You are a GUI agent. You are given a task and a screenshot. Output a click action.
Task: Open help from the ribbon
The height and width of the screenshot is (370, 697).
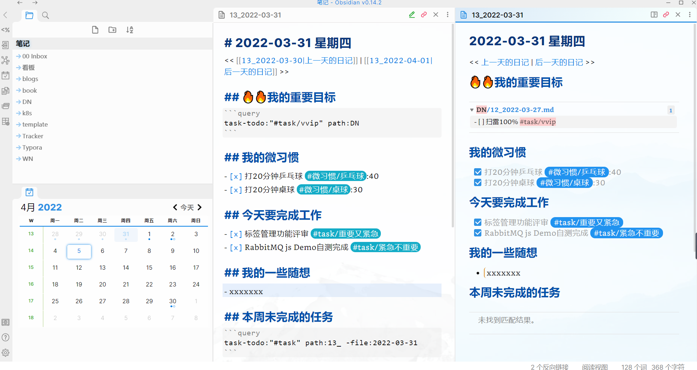pyautogui.click(x=5, y=338)
